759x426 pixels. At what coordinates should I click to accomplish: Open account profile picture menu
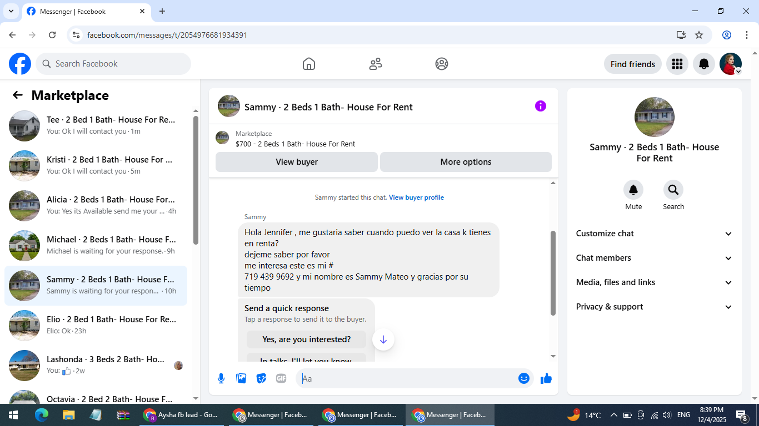click(731, 64)
